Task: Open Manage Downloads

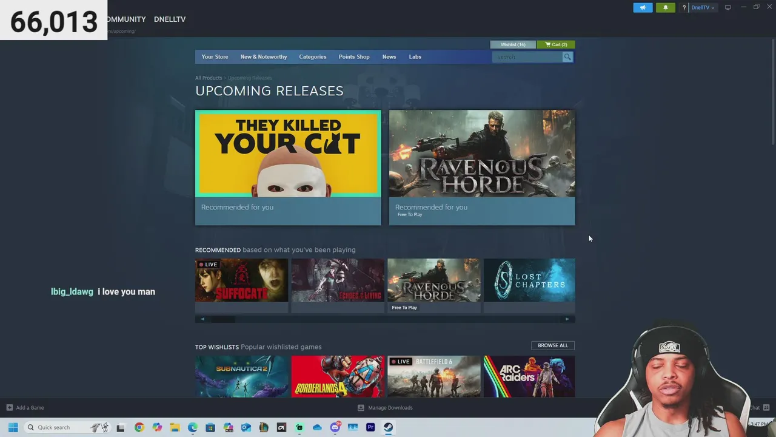Action: pos(385,408)
